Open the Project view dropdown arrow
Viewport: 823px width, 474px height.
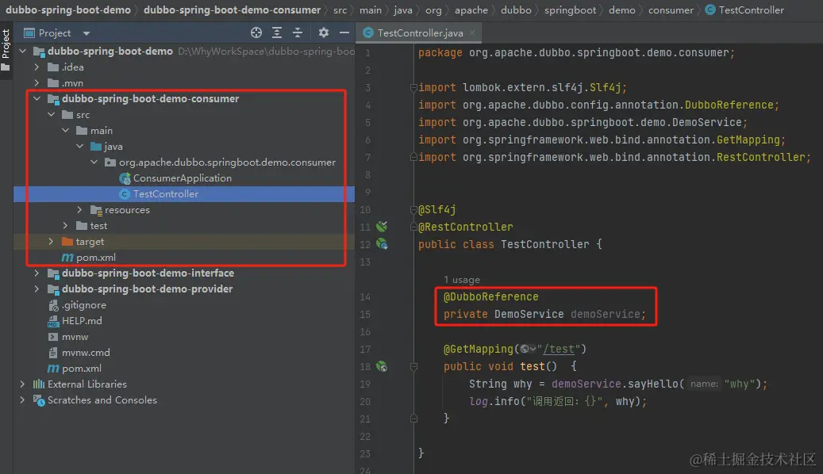pyautogui.click(x=87, y=33)
